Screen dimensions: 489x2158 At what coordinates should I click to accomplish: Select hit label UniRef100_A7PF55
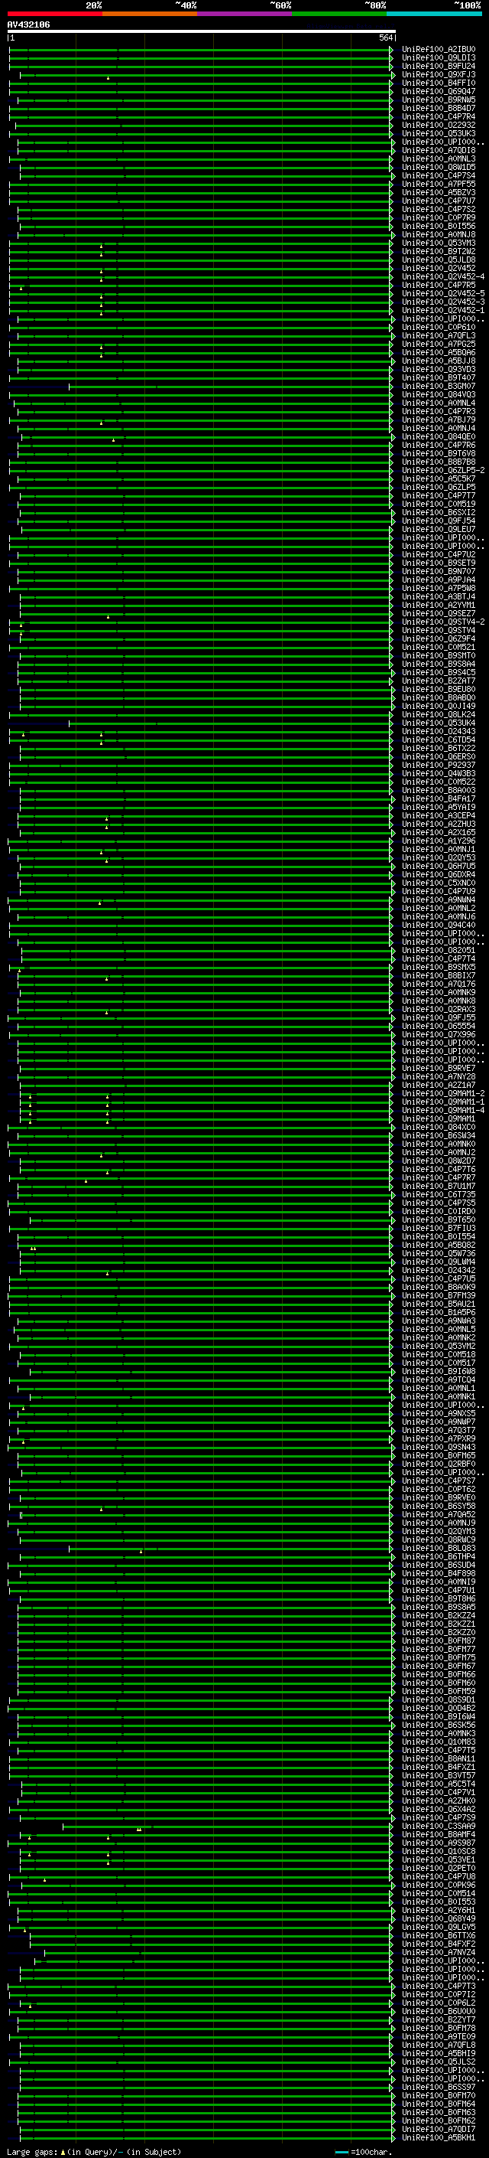(439, 184)
